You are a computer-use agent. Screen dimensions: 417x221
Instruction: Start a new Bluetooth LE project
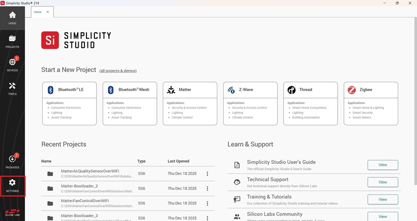[69, 103]
